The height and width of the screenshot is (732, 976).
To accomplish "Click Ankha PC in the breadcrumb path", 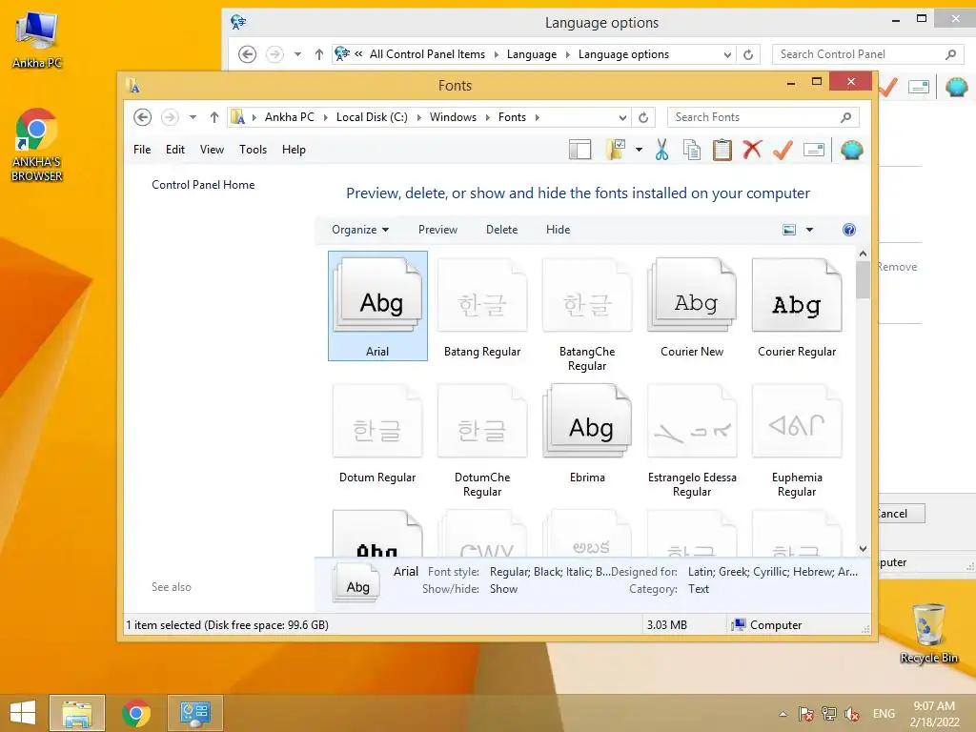I will pos(289,117).
